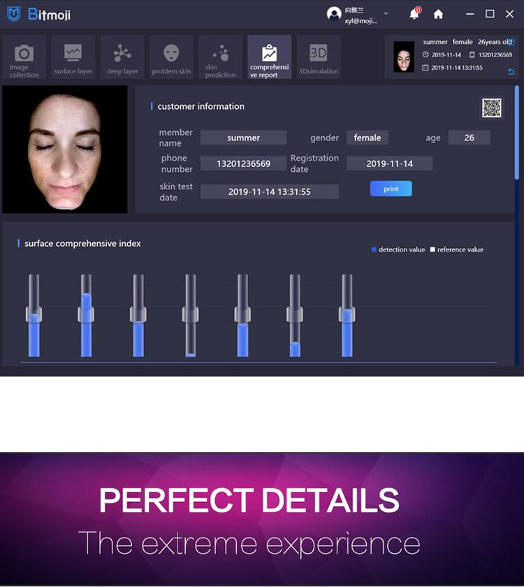Go to the home icon
Screen dimensions: 524x588
[438, 14]
